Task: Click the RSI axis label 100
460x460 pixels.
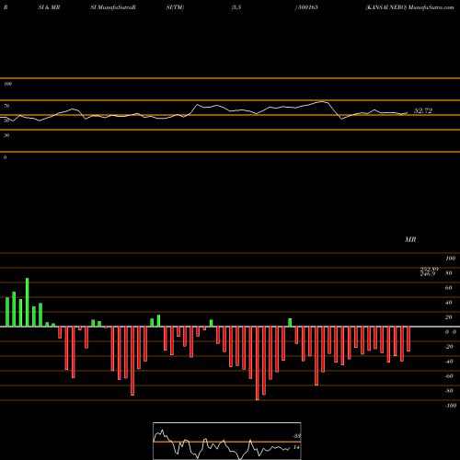Action: [7, 84]
